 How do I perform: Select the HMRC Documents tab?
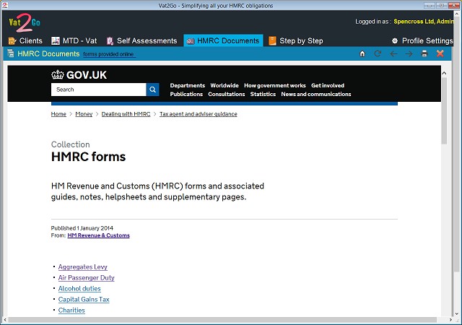point(223,40)
